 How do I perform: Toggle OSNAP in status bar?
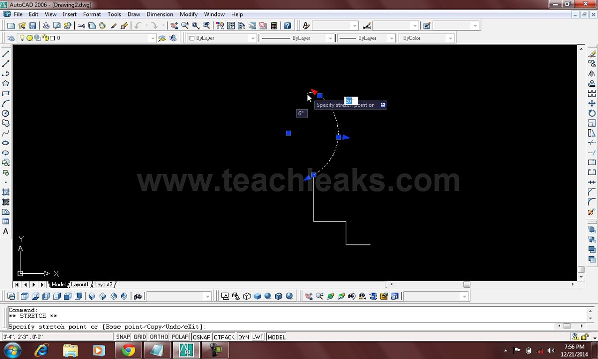201,337
